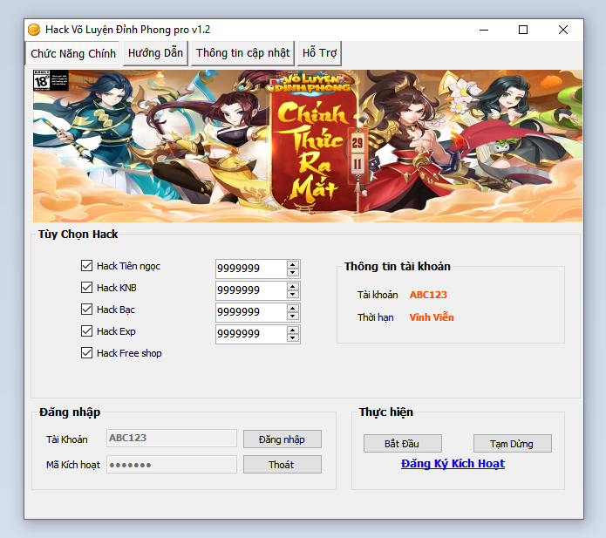This screenshot has width=606, height=538.
Task: Decrease Hack Exp value with down arrow
Action: (x=293, y=338)
